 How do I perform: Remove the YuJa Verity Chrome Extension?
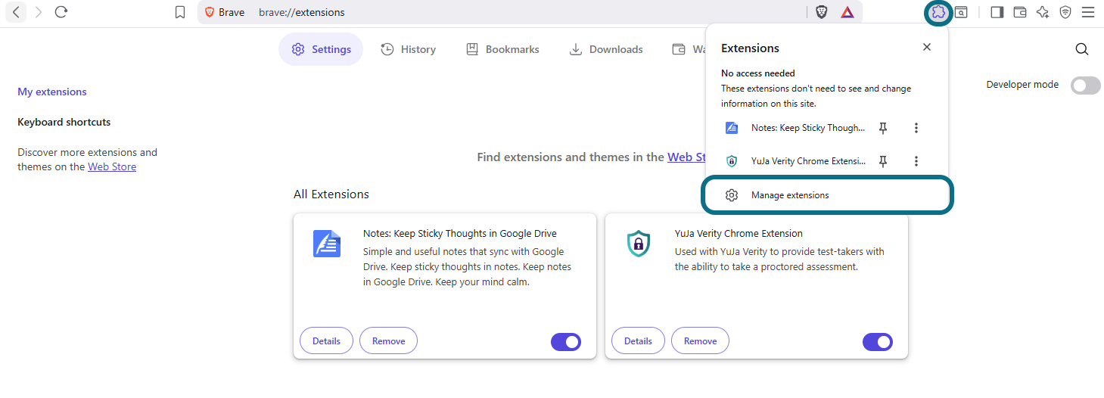(700, 340)
